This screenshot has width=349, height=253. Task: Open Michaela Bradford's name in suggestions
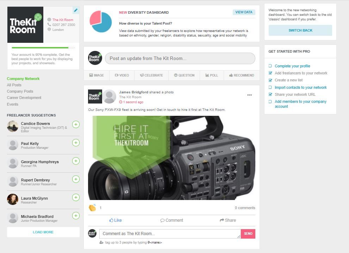click(x=37, y=217)
